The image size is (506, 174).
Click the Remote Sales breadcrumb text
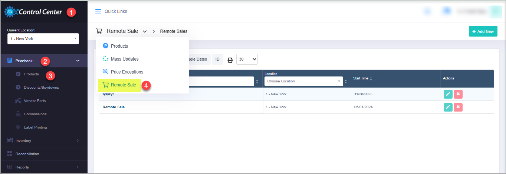(x=174, y=31)
